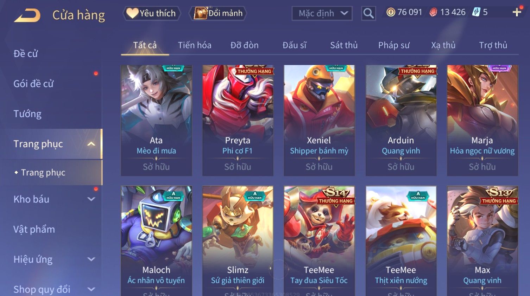530x296 pixels.
Task: Open the Mặc định sort dropdown
Action: click(x=322, y=13)
